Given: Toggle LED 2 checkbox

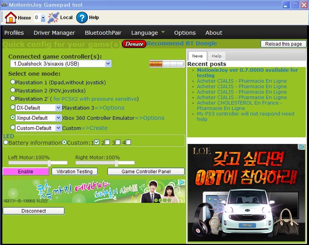Looking at the screenshot, I should point(107,142).
